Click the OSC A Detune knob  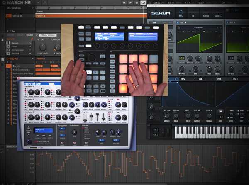190,58
